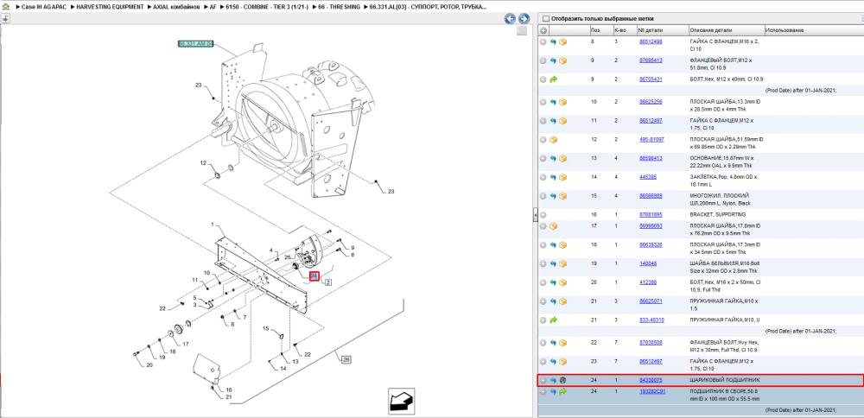Viewport: 864px width, 418px height.
Task: Select the 'BRACKET, SUPPORTING' description
Action: click(717, 215)
